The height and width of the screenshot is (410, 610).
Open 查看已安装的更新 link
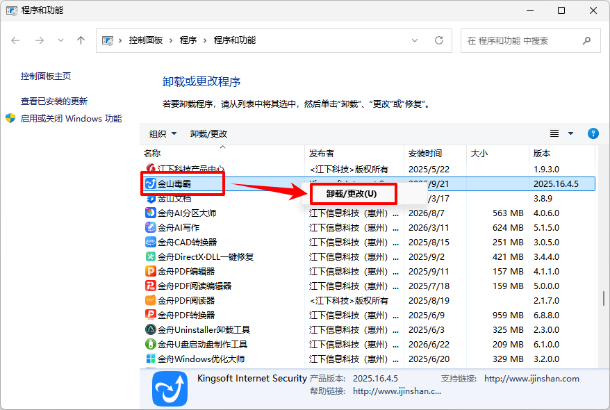(x=54, y=101)
